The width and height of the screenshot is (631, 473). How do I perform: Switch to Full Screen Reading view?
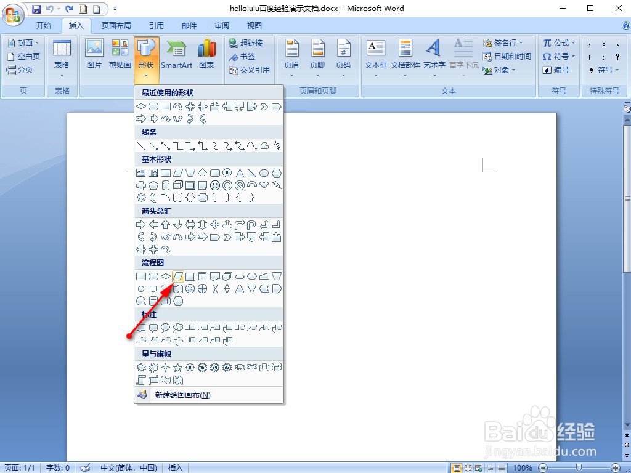(468, 468)
